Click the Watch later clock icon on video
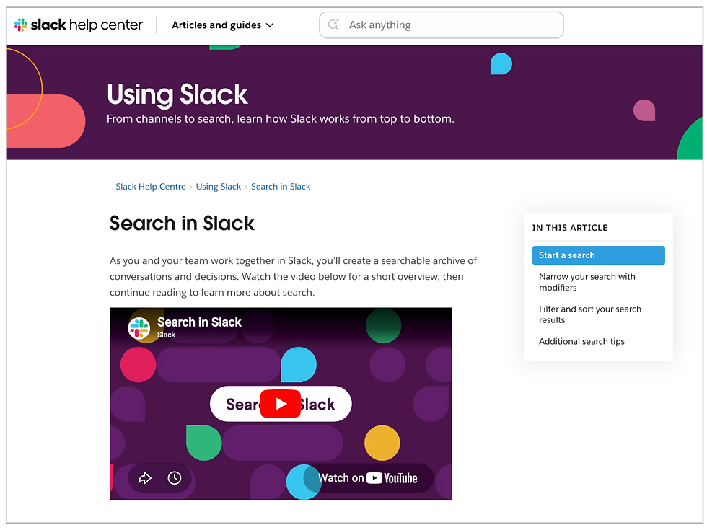 [x=175, y=477]
